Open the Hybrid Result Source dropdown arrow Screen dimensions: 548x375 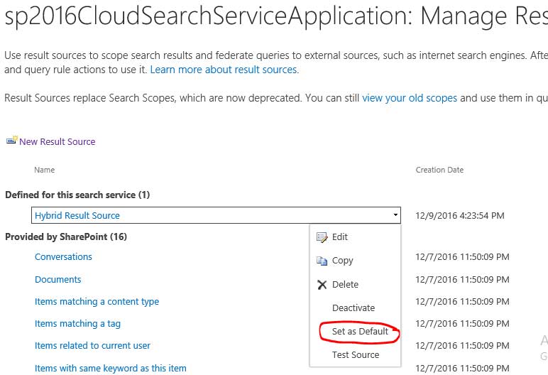coord(395,215)
